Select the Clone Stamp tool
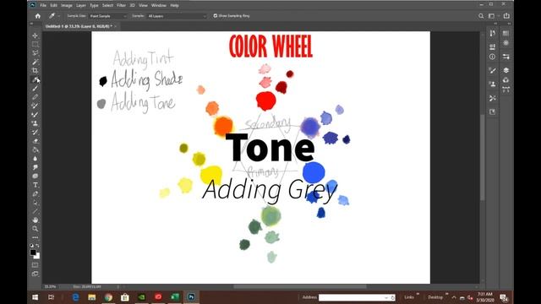The width and height of the screenshot is (541, 304). [36, 123]
